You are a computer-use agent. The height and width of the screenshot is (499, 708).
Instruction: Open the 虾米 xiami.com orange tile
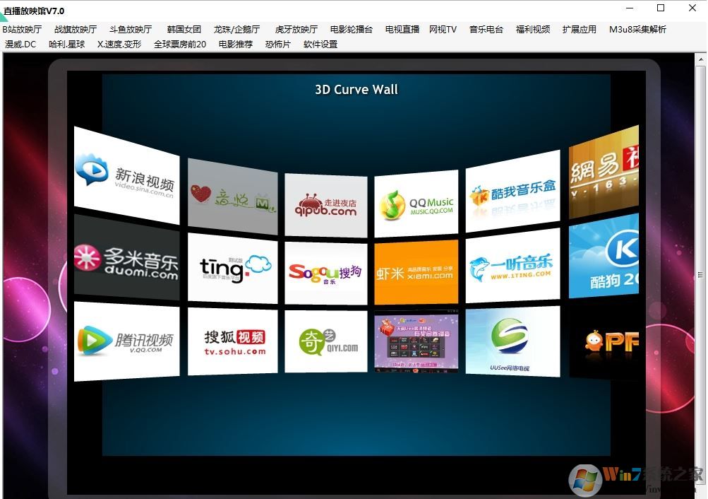(x=416, y=272)
